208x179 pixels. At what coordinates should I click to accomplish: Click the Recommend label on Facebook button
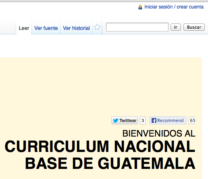[171, 120]
